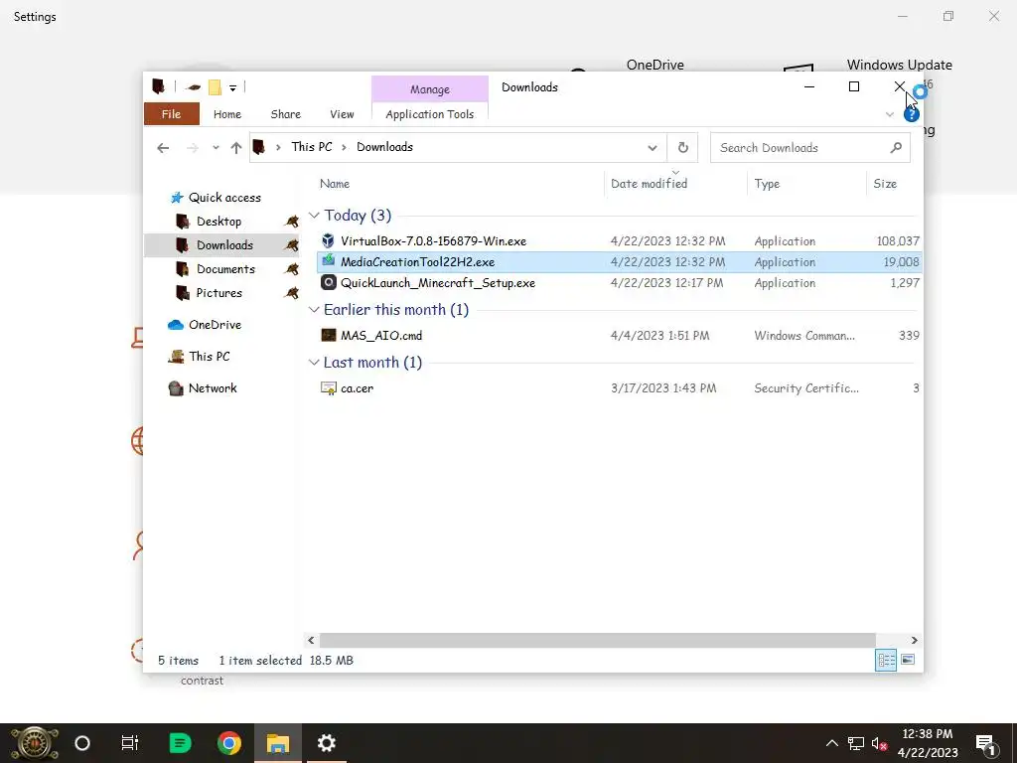Open Pictures folder in Quick access
The image size is (1017, 763).
pos(219,293)
